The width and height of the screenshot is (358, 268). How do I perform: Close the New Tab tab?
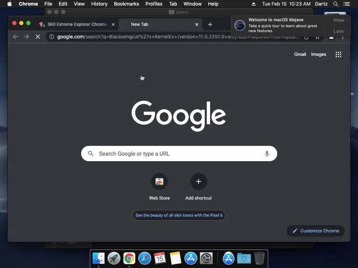pos(197,24)
